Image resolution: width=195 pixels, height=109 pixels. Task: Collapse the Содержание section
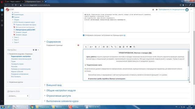[54, 42]
